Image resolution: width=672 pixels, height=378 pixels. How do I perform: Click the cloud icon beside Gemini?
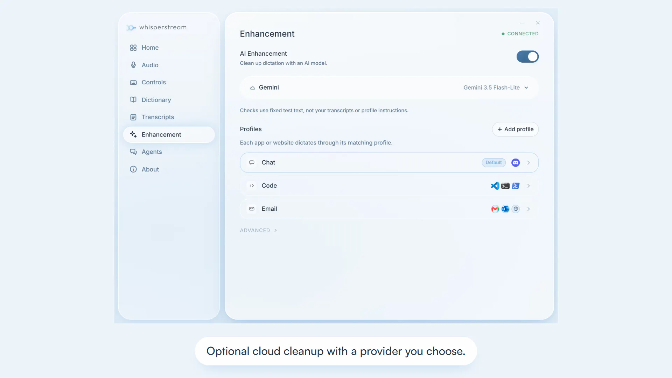(252, 88)
